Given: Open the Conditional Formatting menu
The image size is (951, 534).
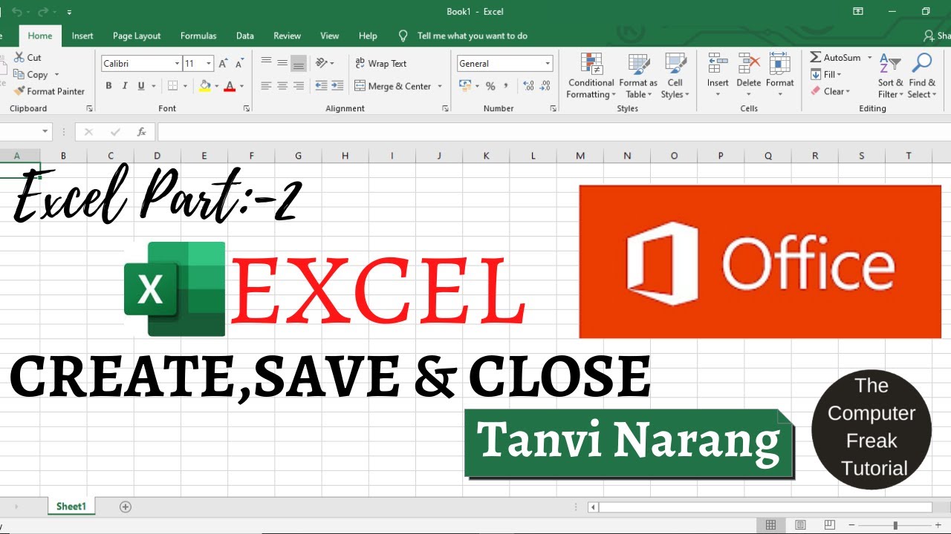Looking at the screenshot, I should click(591, 76).
